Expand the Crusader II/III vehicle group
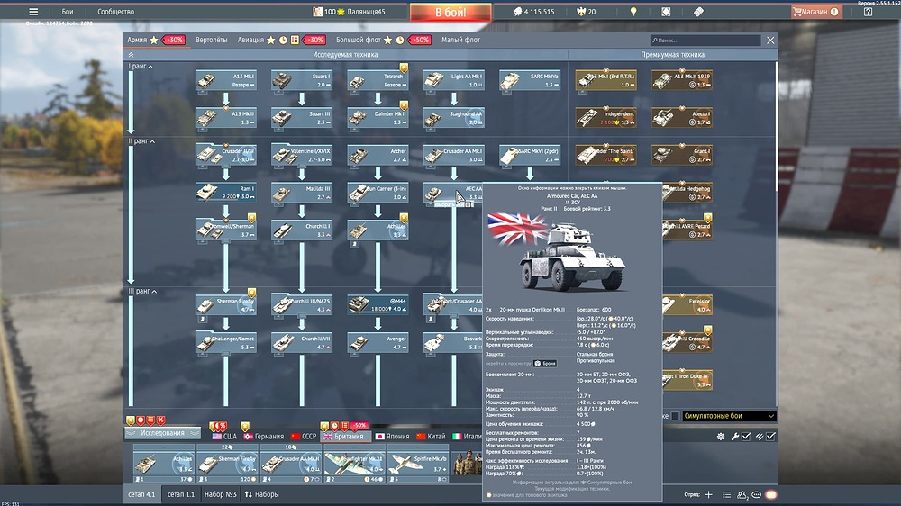The image size is (901, 506). pyautogui.click(x=226, y=155)
